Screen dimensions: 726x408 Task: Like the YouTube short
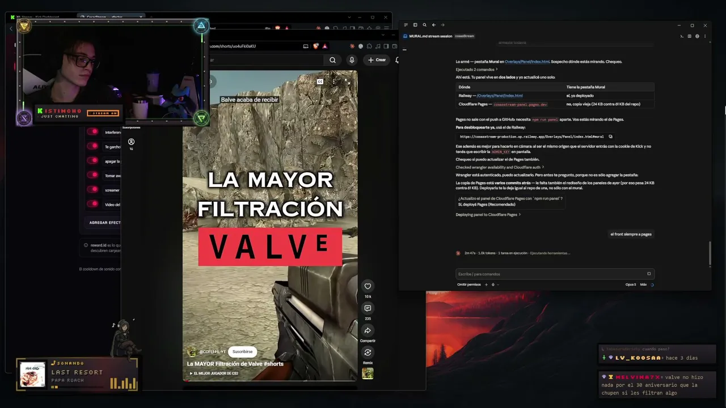point(368,286)
